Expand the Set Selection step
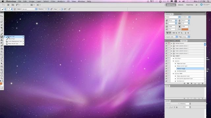Screen dimensions: 211x118 tap(175, 81)
